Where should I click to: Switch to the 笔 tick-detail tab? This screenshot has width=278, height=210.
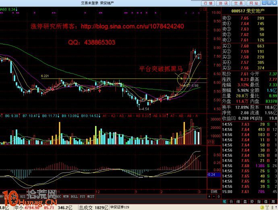coord(225,202)
